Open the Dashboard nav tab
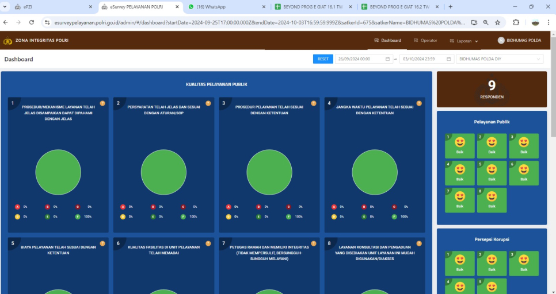The width and height of the screenshot is (556, 294). tap(387, 40)
